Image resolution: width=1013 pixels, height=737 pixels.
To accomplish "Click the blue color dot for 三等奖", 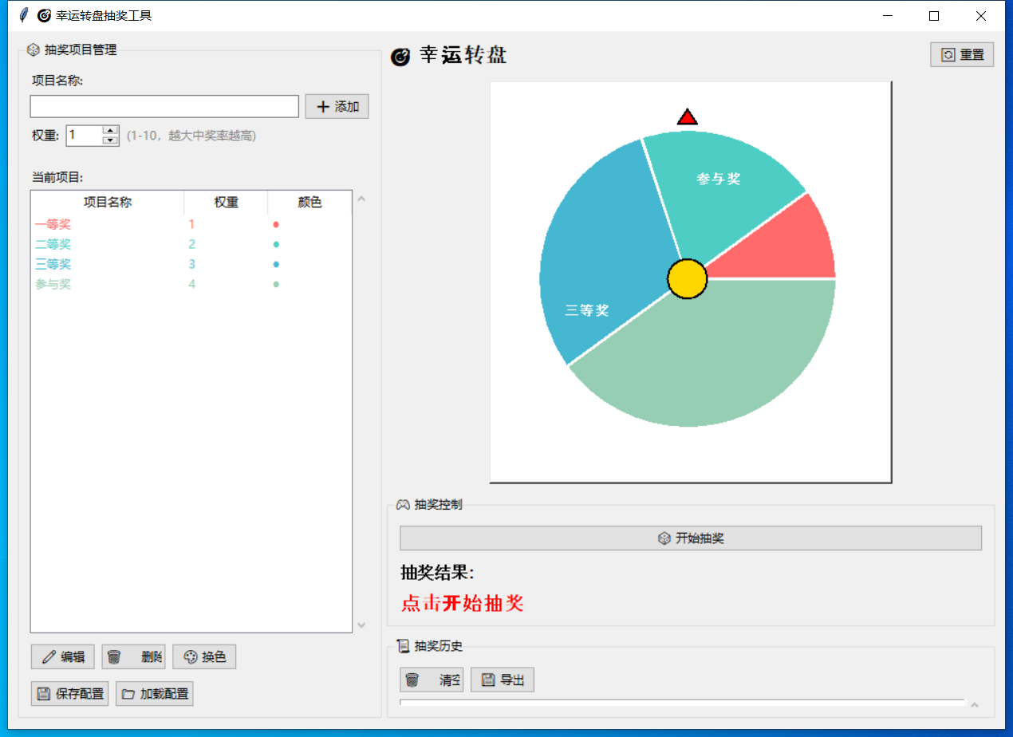I will click(x=276, y=264).
